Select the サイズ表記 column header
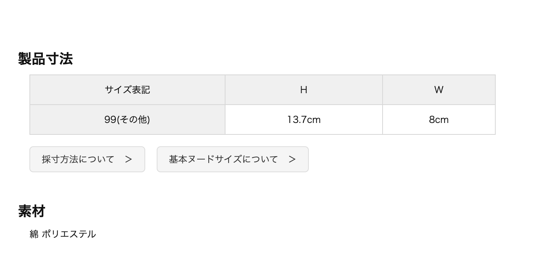545x262 pixels. pos(127,90)
